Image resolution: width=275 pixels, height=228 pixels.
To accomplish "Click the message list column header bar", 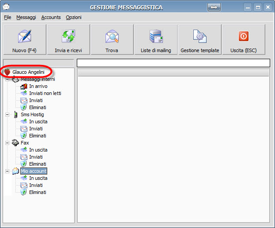I will pos(173,72).
